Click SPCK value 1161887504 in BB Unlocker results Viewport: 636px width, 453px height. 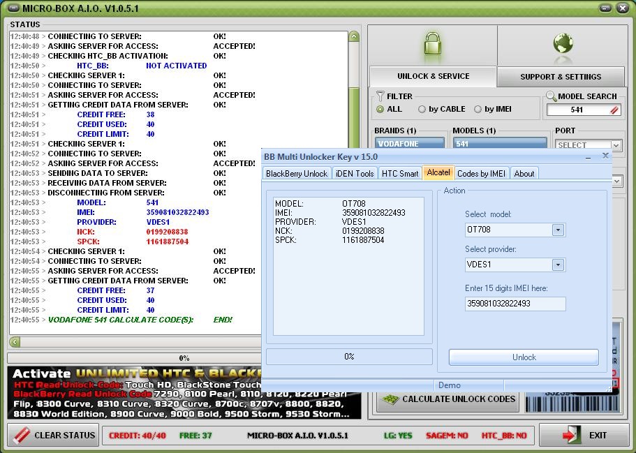(363, 240)
